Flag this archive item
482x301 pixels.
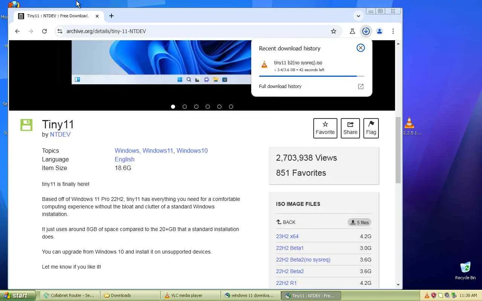coord(371,128)
